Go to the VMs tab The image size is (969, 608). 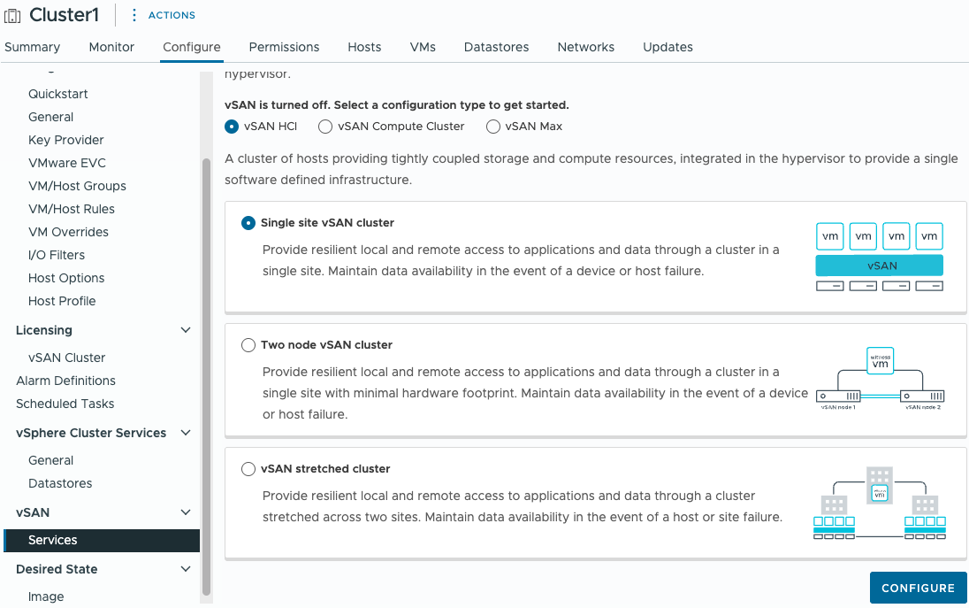[x=423, y=47]
